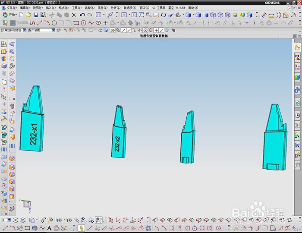Toggle the snap End Point option

pos(123,30)
